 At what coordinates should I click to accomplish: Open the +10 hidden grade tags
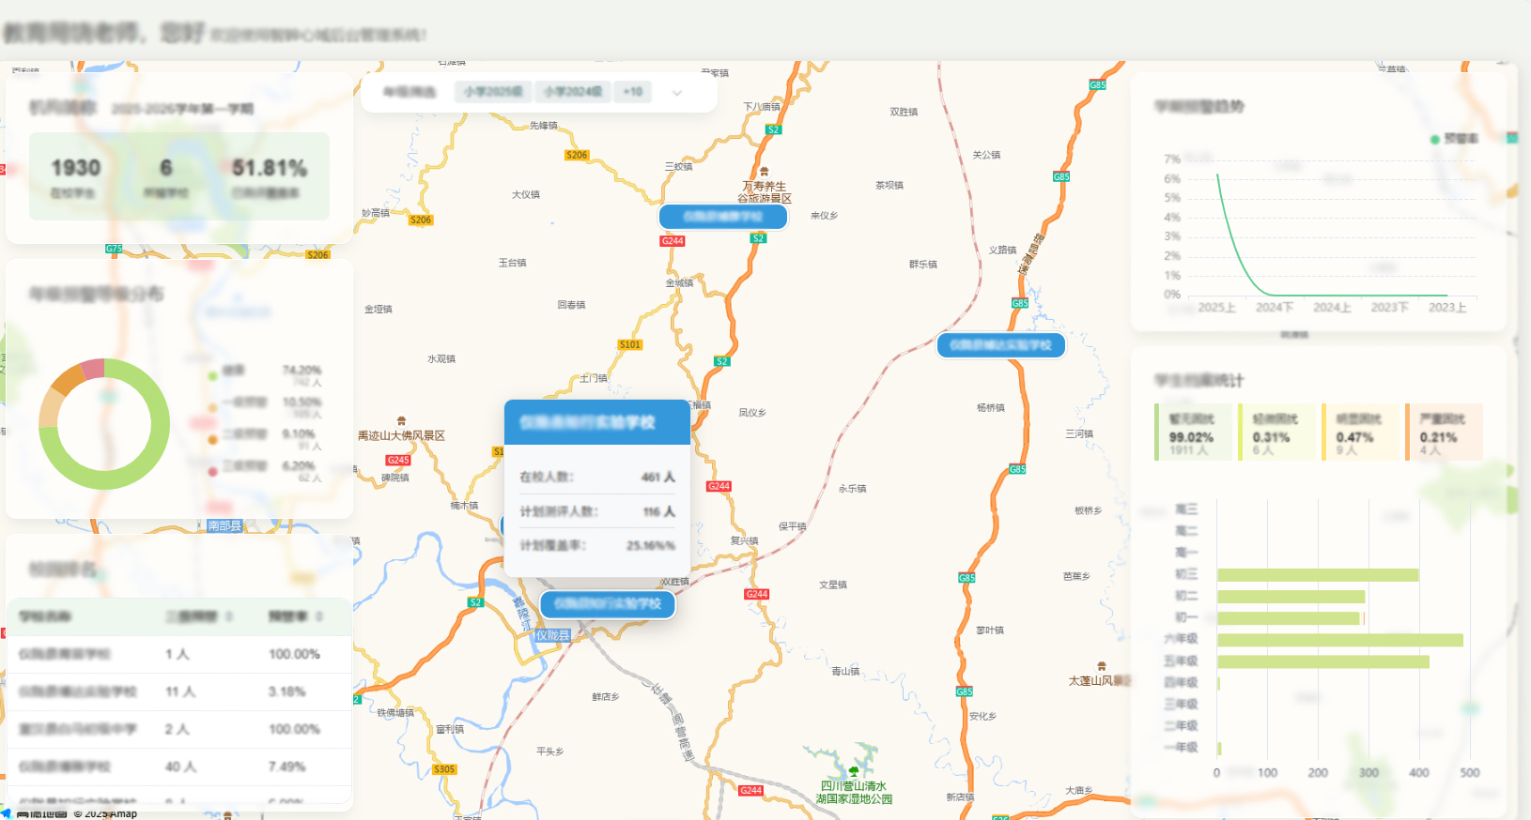tap(632, 92)
